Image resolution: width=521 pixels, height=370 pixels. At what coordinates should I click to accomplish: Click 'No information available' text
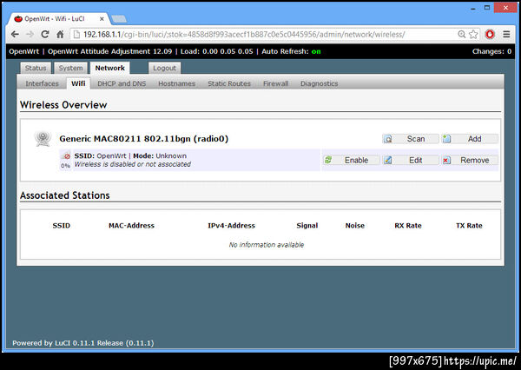click(267, 245)
